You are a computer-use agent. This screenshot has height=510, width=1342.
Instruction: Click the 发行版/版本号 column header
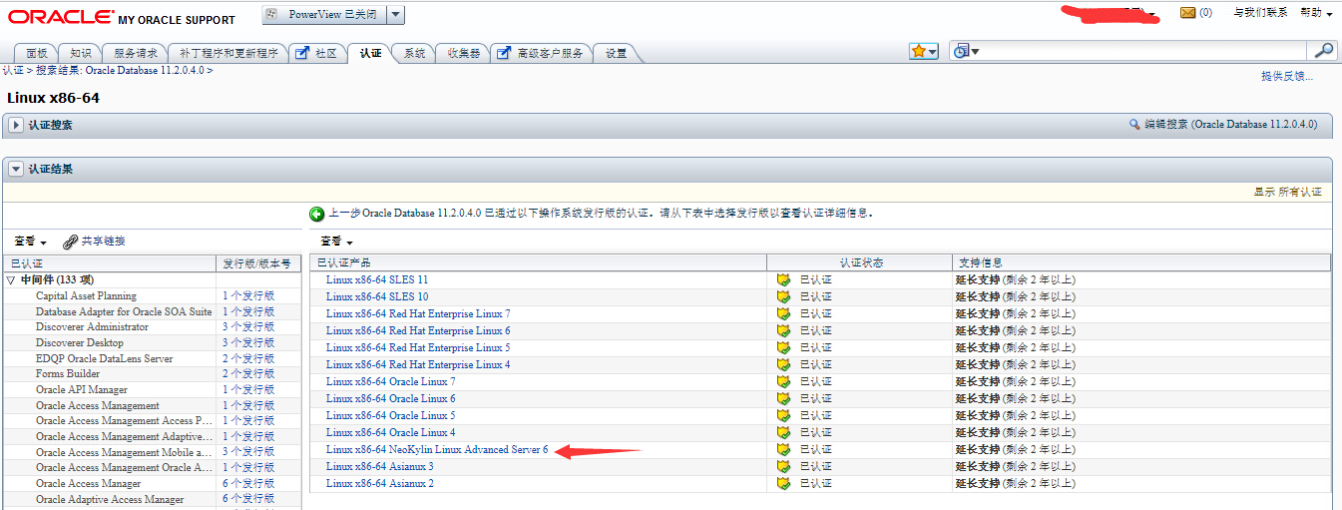click(258, 263)
